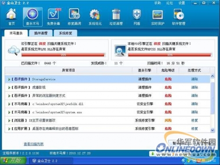
Task: Open the 查看扫描列表 link
Action: click(x=34, y=144)
